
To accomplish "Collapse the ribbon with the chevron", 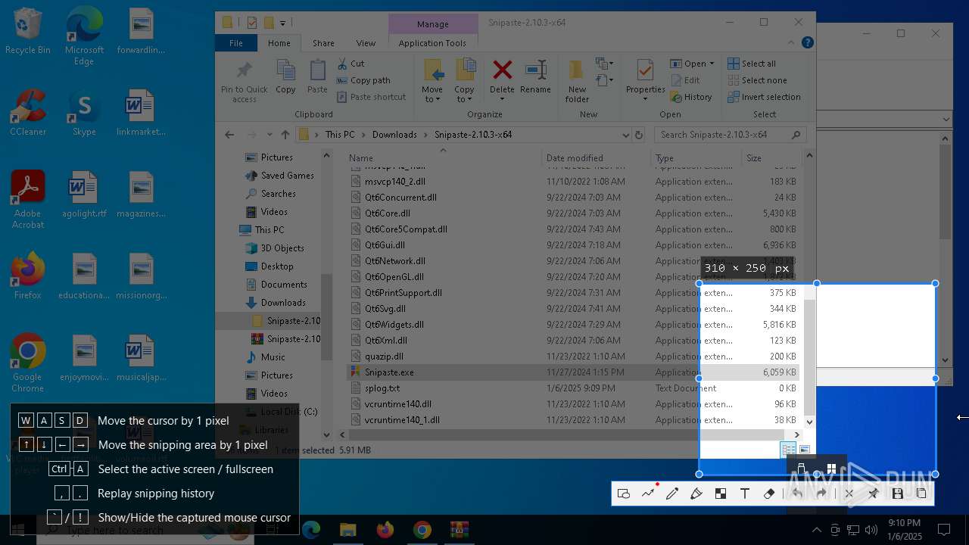I will click(792, 43).
